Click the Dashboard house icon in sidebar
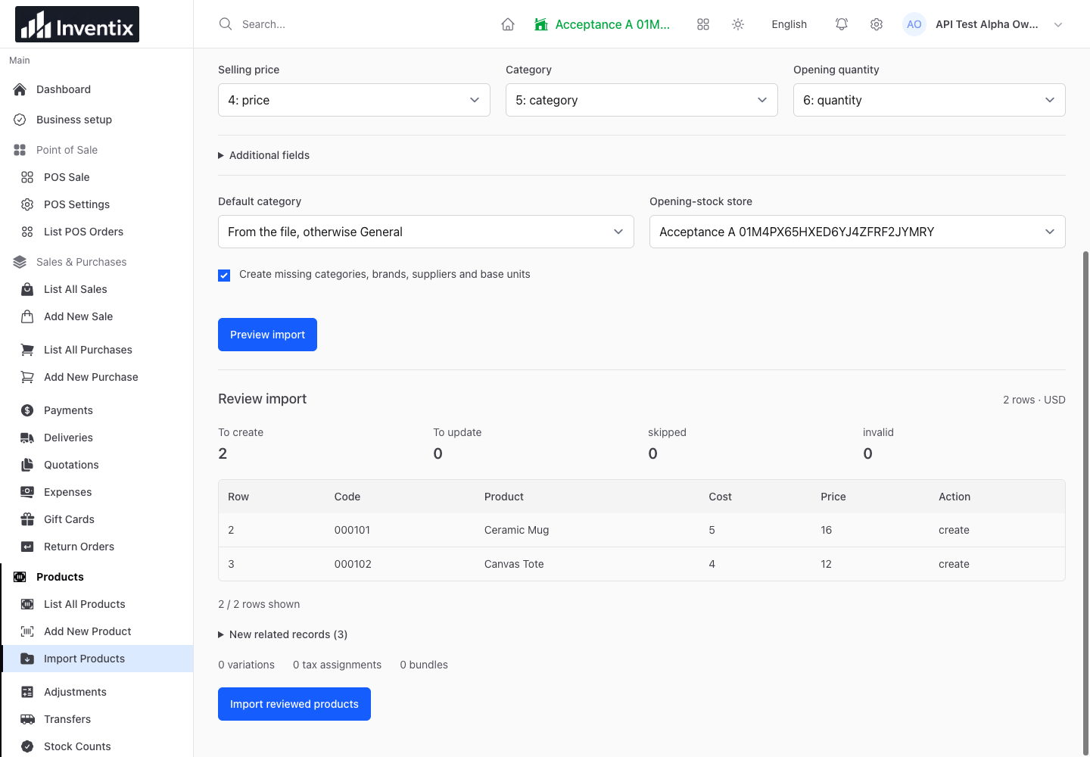 [x=20, y=89]
